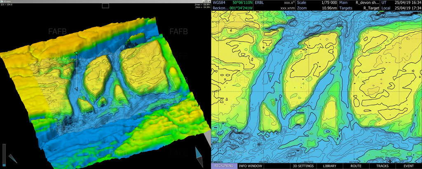Viewport: 422px width, 169px height.
Task: Select the TRACKS button
Action: [382, 166]
